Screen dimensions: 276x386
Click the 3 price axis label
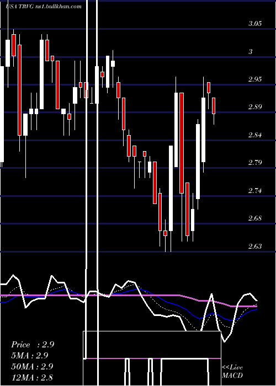(251, 52)
